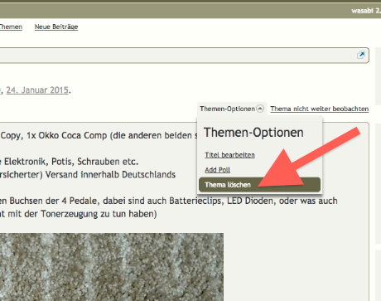Open the 24. Januar 2015 date link
This screenshot has width=381, height=301.
(37, 90)
